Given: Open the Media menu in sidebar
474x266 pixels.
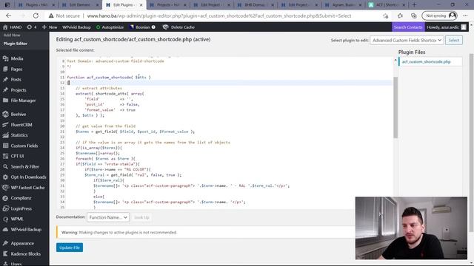Looking at the screenshot, I should [17, 58].
